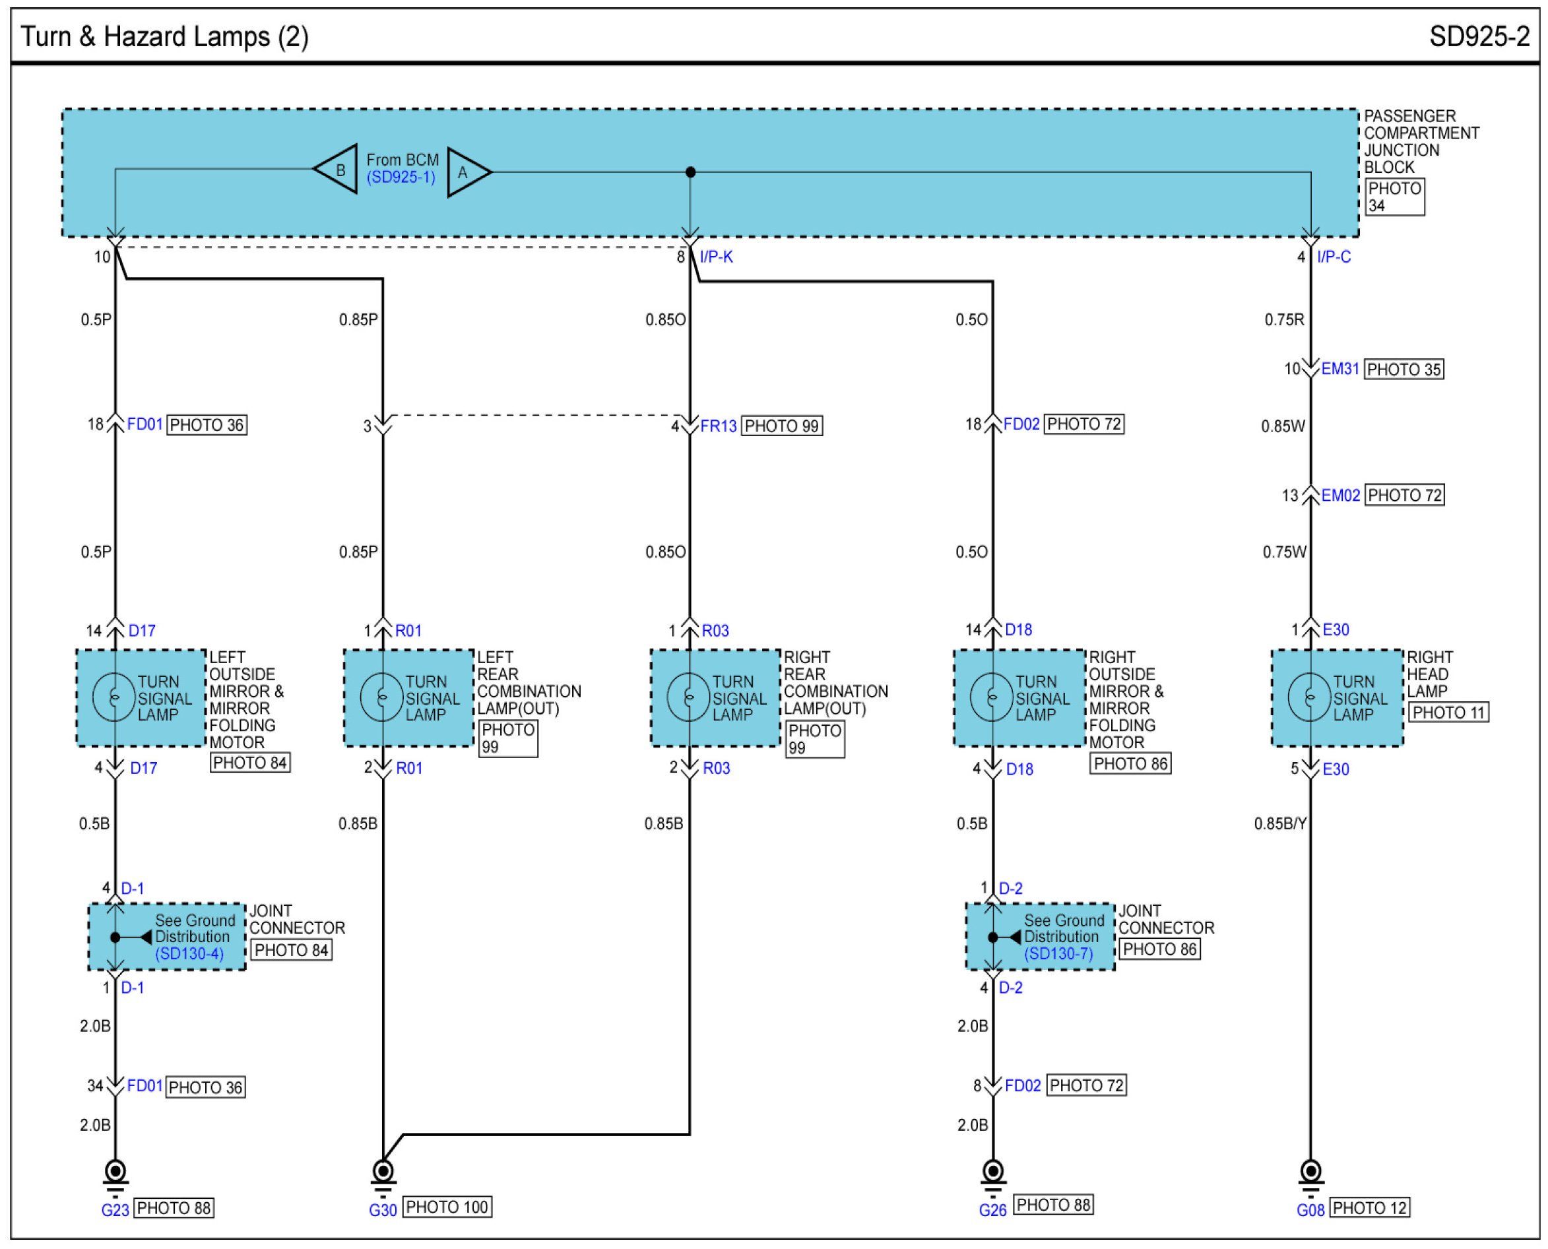Open the SD925-1 BCM reference link

click(x=401, y=177)
